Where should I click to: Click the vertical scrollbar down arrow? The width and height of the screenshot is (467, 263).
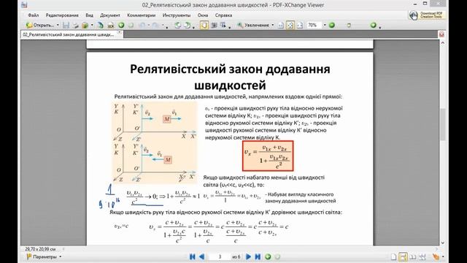click(x=443, y=243)
